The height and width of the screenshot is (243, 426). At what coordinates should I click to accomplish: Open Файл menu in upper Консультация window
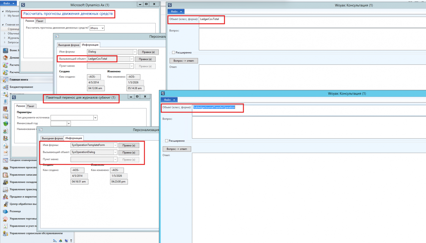pos(176,11)
